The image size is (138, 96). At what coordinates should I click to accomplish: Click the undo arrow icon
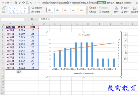pyautogui.click(x=31, y=3)
